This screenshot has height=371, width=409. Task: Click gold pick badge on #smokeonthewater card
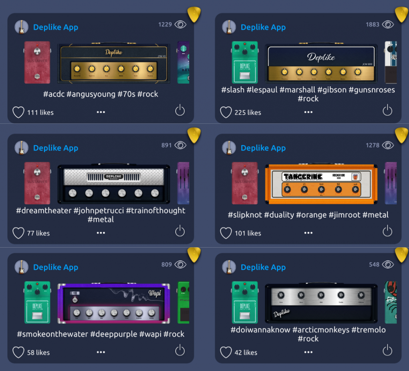194,255
